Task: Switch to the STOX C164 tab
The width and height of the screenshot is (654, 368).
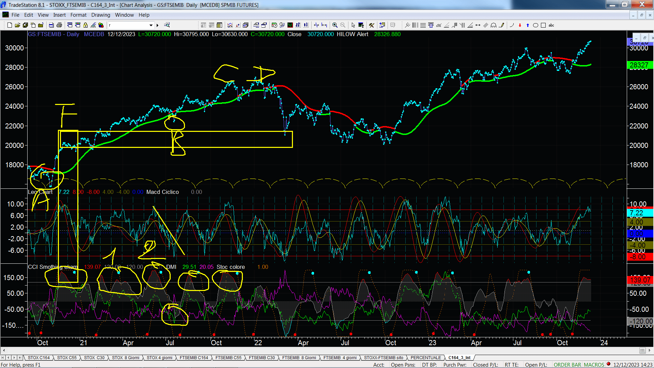Action: click(x=39, y=358)
